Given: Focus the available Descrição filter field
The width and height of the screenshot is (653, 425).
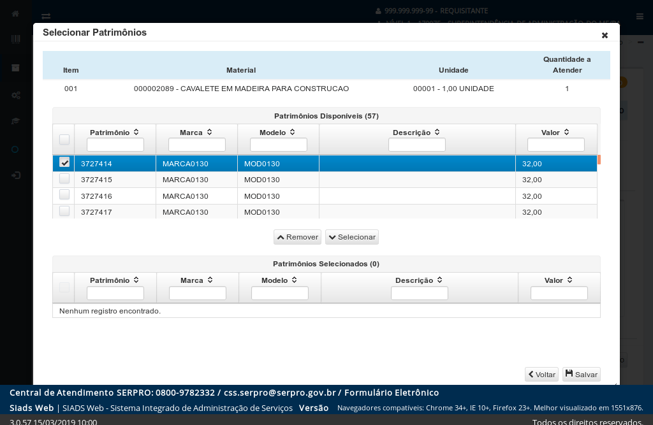Looking at the screenshot, I should click(x=417, y=145).
